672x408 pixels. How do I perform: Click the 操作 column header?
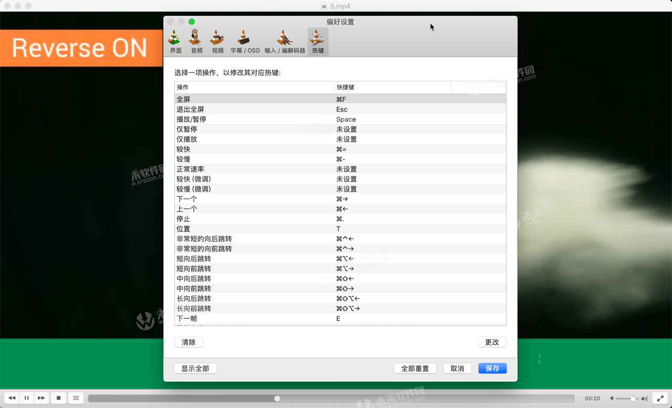tap(255, 87)
